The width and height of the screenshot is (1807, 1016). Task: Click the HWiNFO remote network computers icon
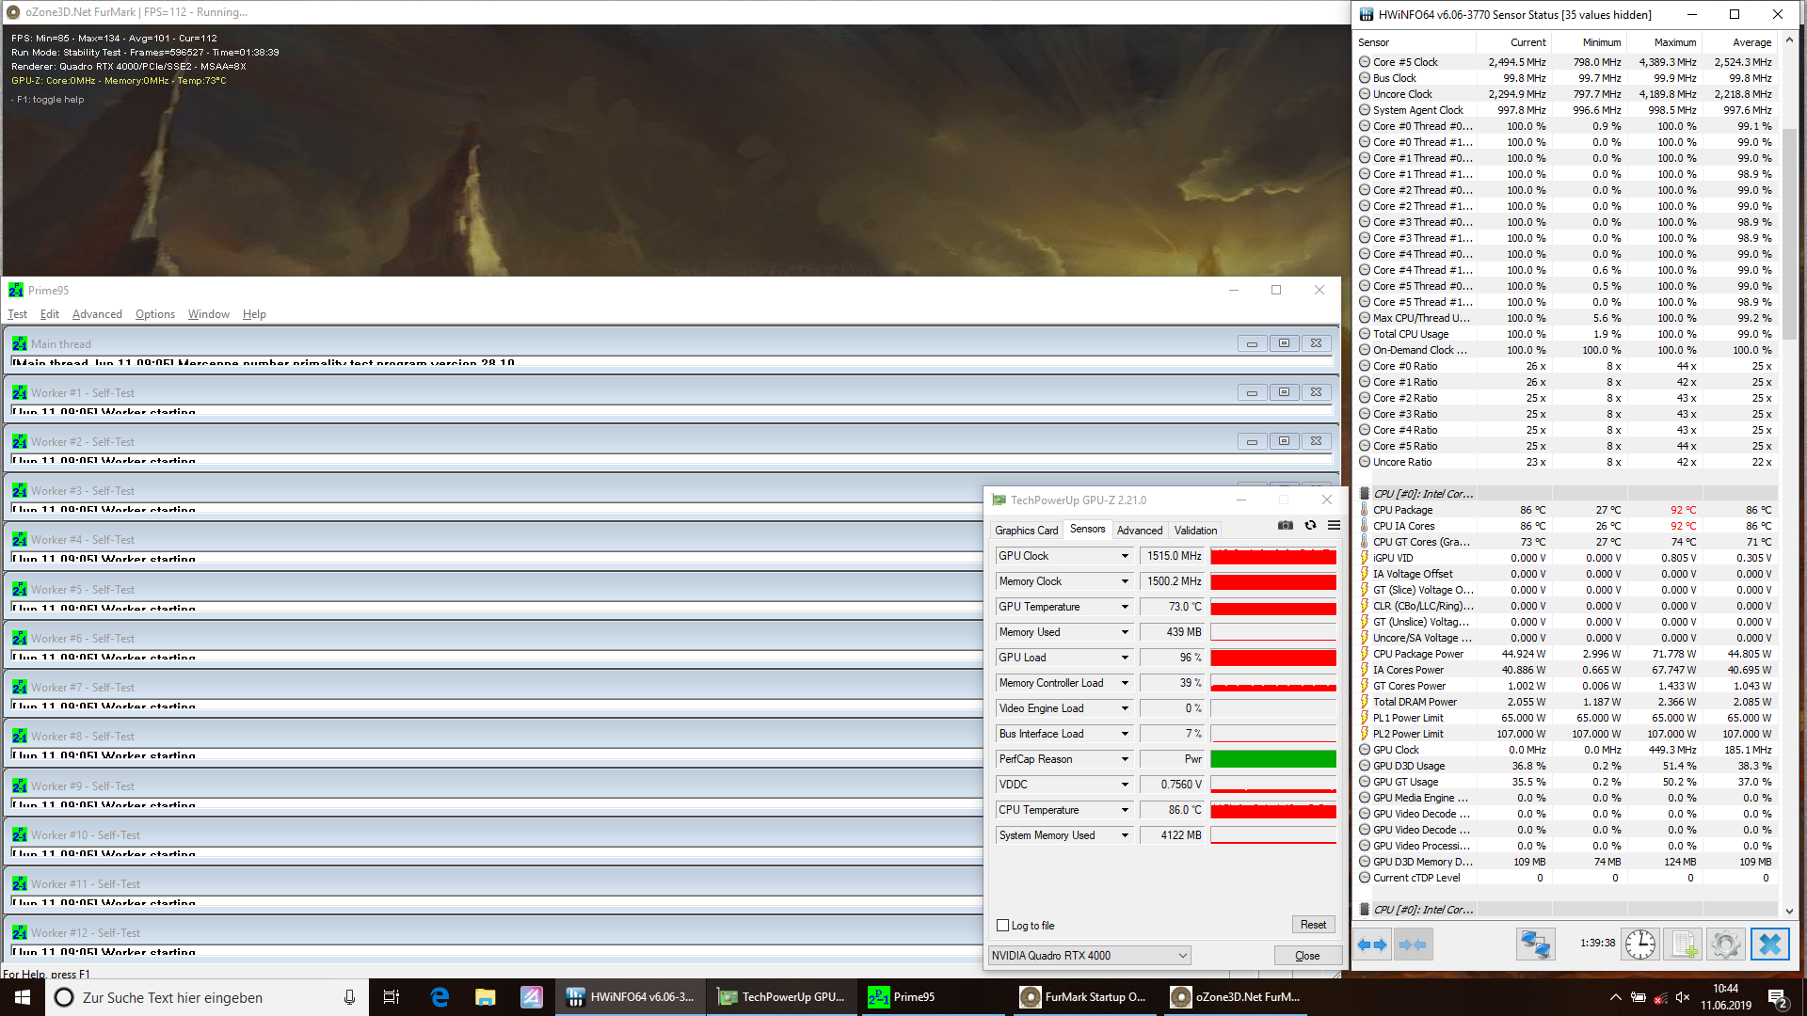point(1535,945)
